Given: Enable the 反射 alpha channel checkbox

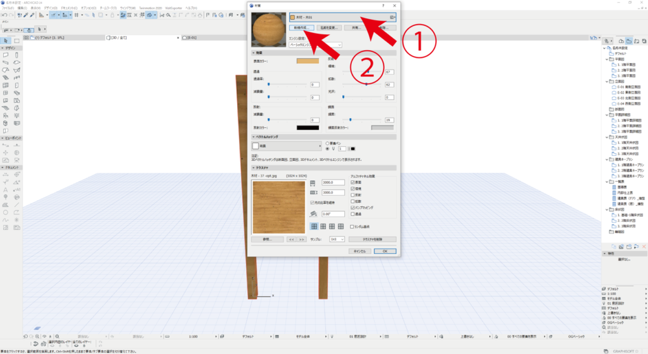Looking at the screenshot, I should [353, 195].
